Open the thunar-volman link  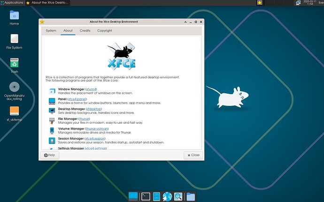[97, 129]
